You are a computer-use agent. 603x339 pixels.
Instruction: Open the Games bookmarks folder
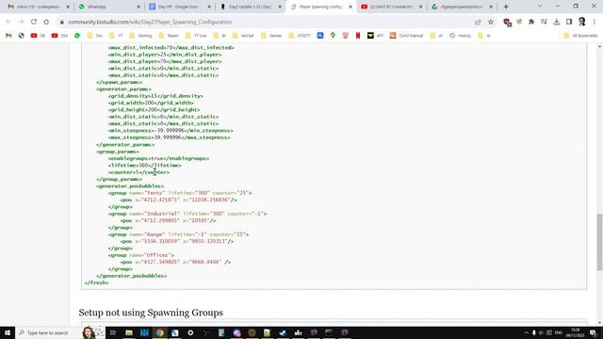pos(271,36)
